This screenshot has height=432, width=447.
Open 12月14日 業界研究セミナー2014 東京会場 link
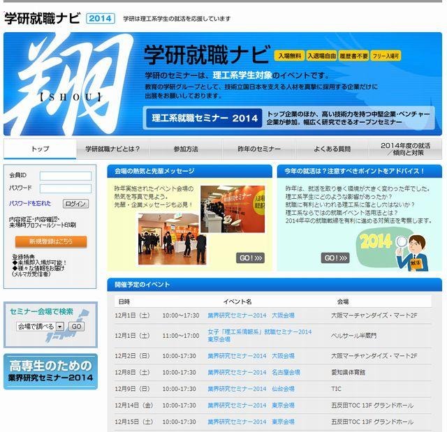coord(251,405)
